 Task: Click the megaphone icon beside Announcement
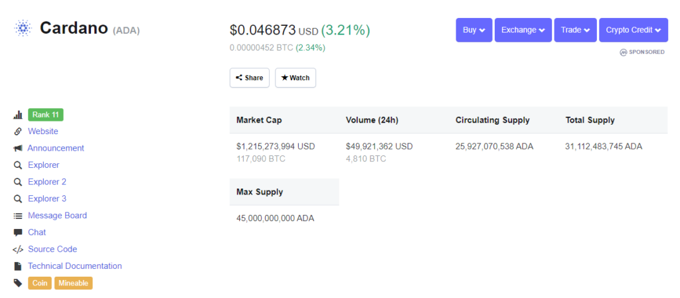(x=18, y=148)
